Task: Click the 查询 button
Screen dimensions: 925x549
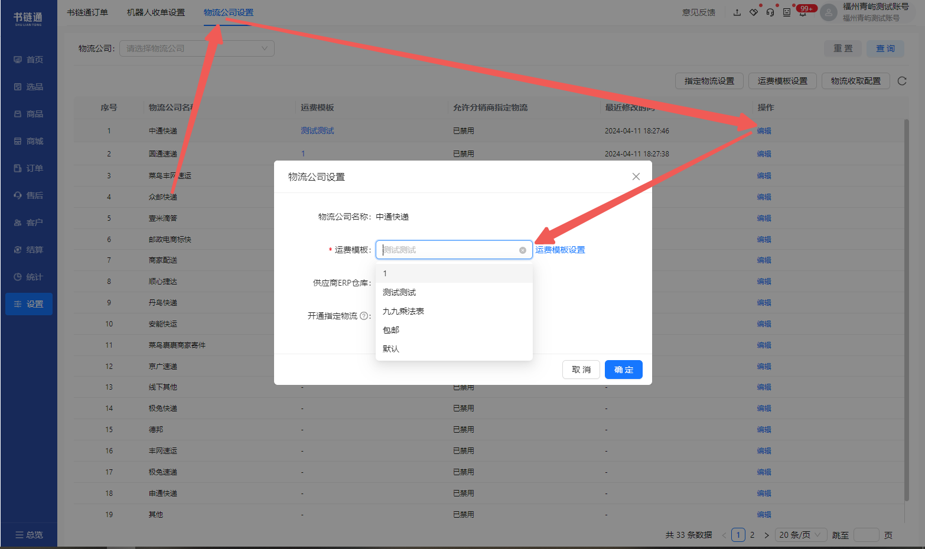Action: coord(885,48)
